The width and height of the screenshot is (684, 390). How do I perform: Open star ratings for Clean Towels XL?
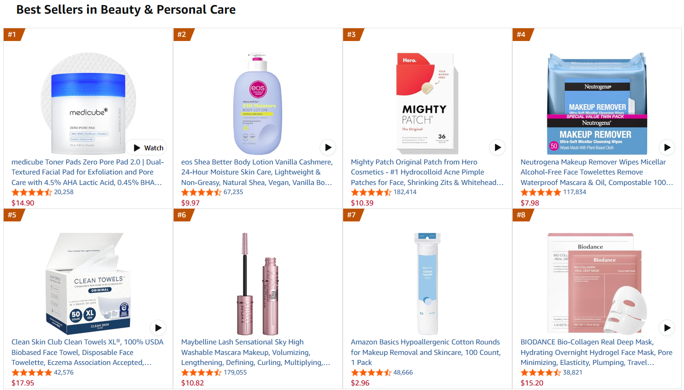[x=31, y=373]
